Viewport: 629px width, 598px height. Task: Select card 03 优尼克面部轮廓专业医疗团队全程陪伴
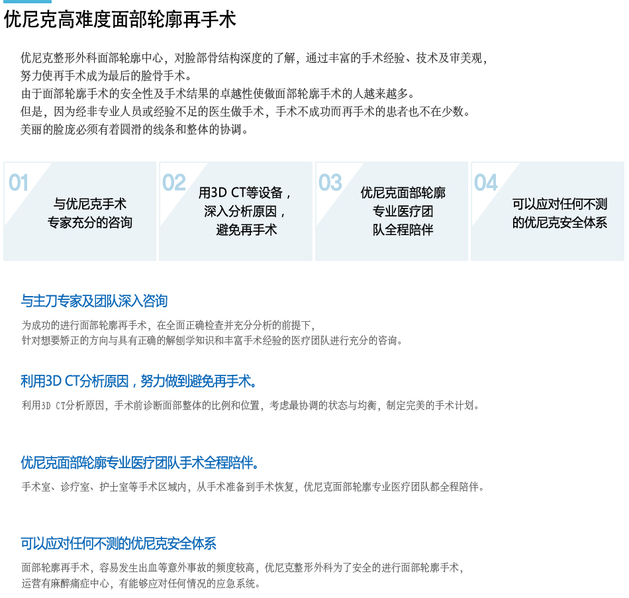coord(391,211)
